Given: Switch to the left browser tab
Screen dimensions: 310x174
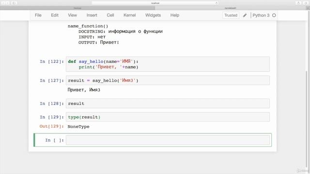Looking at the screenshot, I should coord(77,8).
